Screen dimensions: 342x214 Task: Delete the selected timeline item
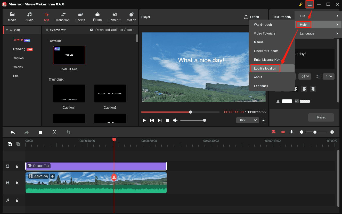[x=40, y=132]
